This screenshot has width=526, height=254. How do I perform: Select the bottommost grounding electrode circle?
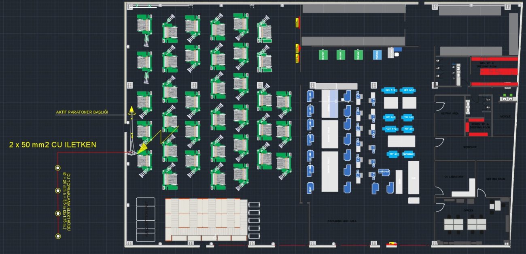(58, 236)
